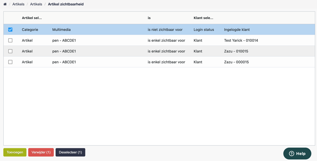Click 'is enkel zichtbaar voor' in Test Yarick row
Screen dimensions: 317x161
166,40
